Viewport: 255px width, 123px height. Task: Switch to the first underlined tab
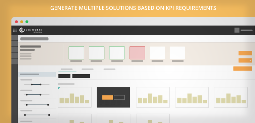coord(66,69)
